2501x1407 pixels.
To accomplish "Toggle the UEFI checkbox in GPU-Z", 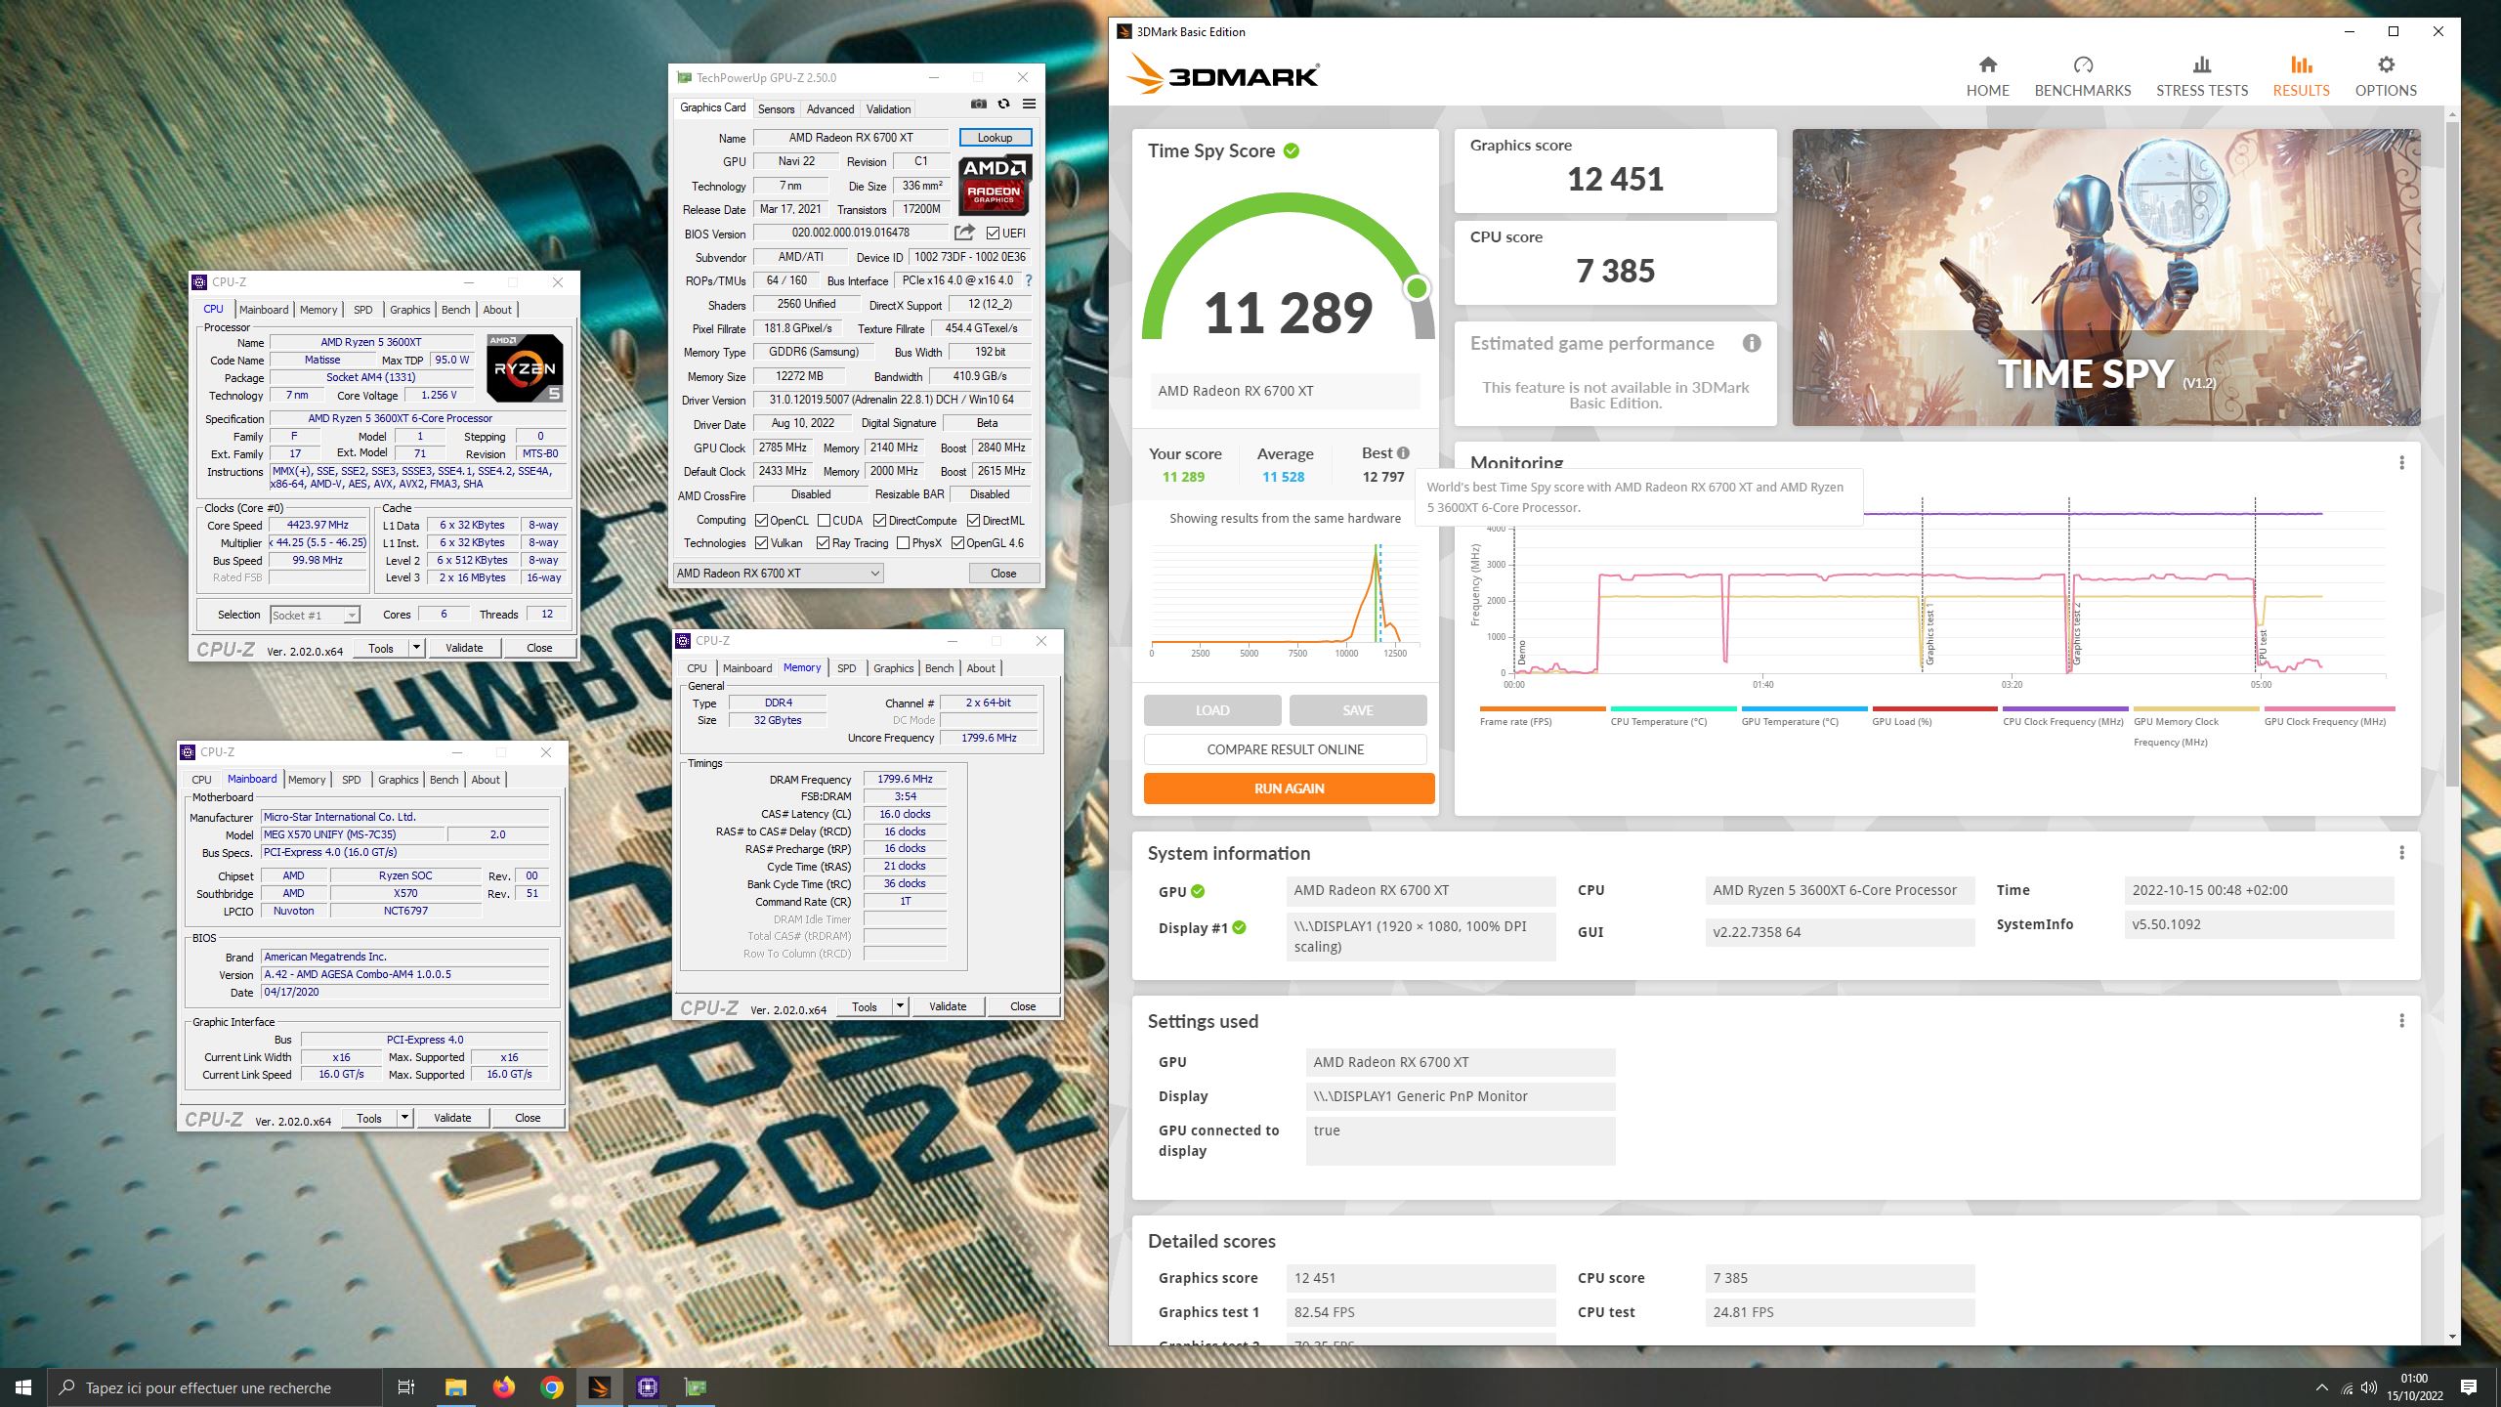I will coord(993,233).
